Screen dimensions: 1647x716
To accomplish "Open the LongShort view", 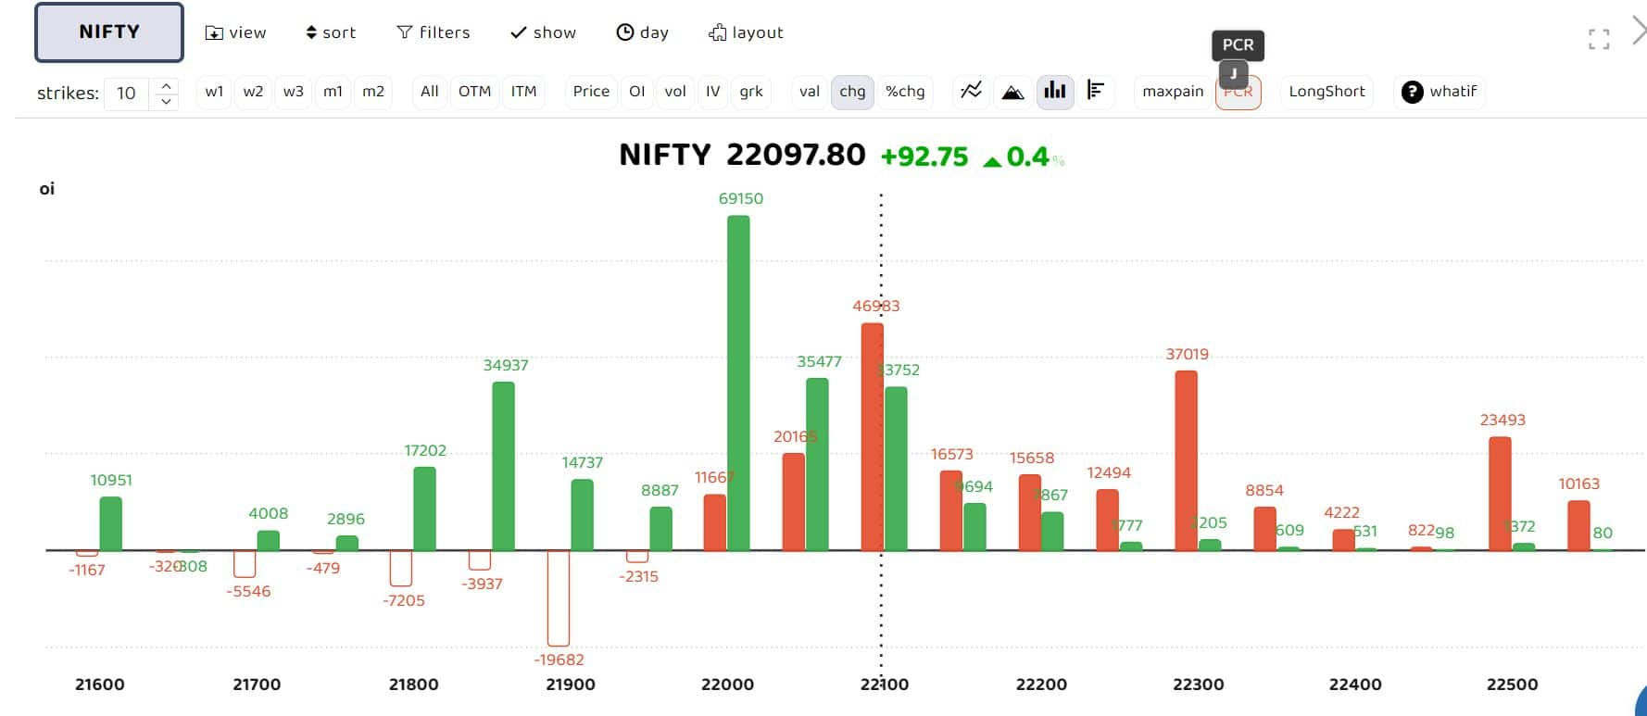I will click(1326, 92).
